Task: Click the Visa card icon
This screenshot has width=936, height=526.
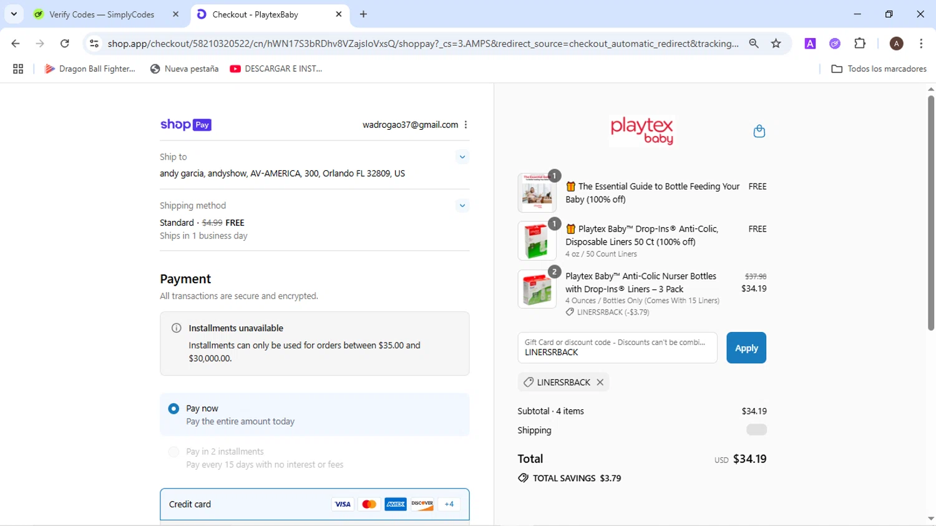Action: [343, 504]
